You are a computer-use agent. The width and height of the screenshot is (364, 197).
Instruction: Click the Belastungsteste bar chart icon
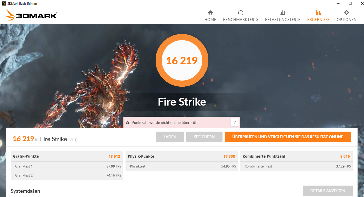click(283, 12)
